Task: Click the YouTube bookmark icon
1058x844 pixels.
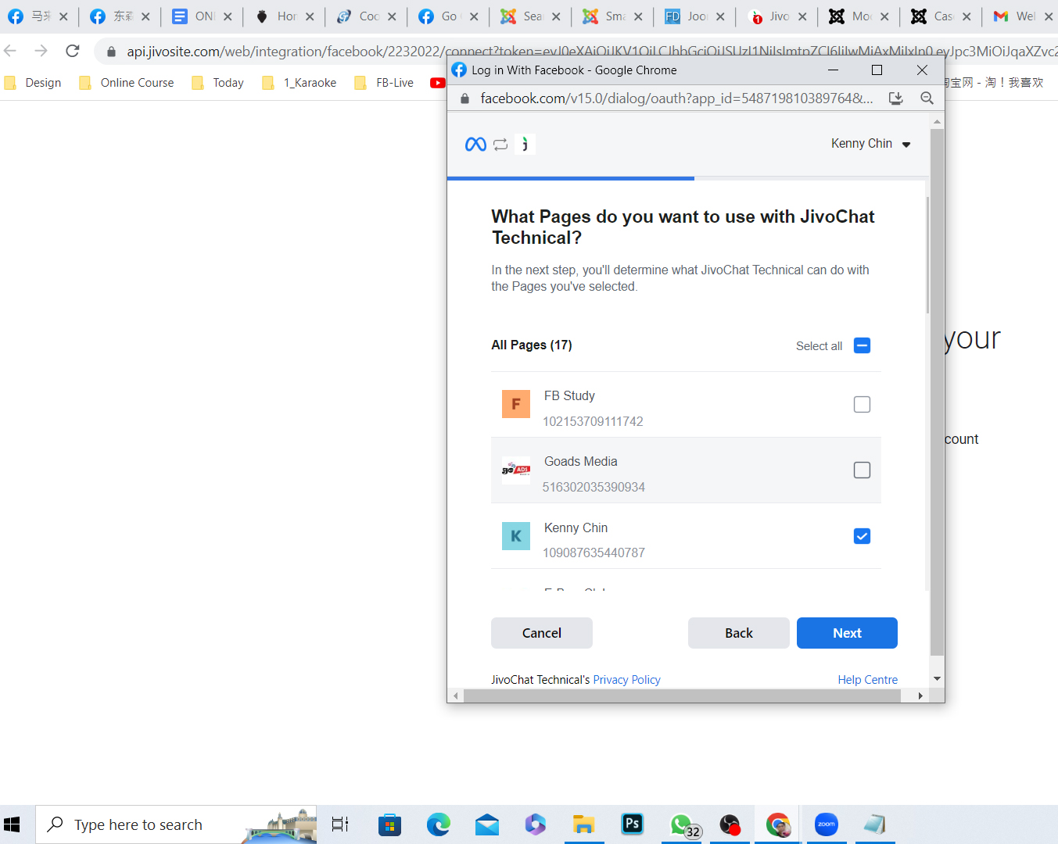Action: 438,83
